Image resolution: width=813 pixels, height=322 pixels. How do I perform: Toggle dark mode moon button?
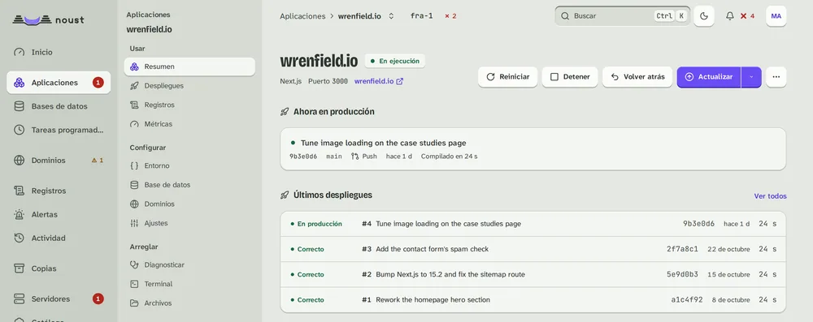(x=704, y=16)
